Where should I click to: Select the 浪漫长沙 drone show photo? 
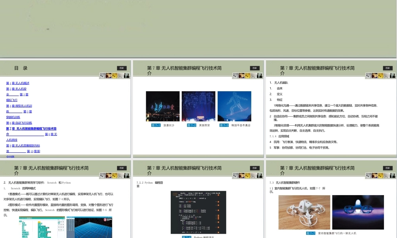point(163,106)
